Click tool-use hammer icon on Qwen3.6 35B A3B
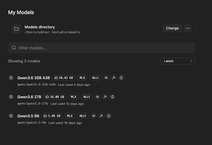The height and width of the screenshot is (145, 212). (114, 78)
